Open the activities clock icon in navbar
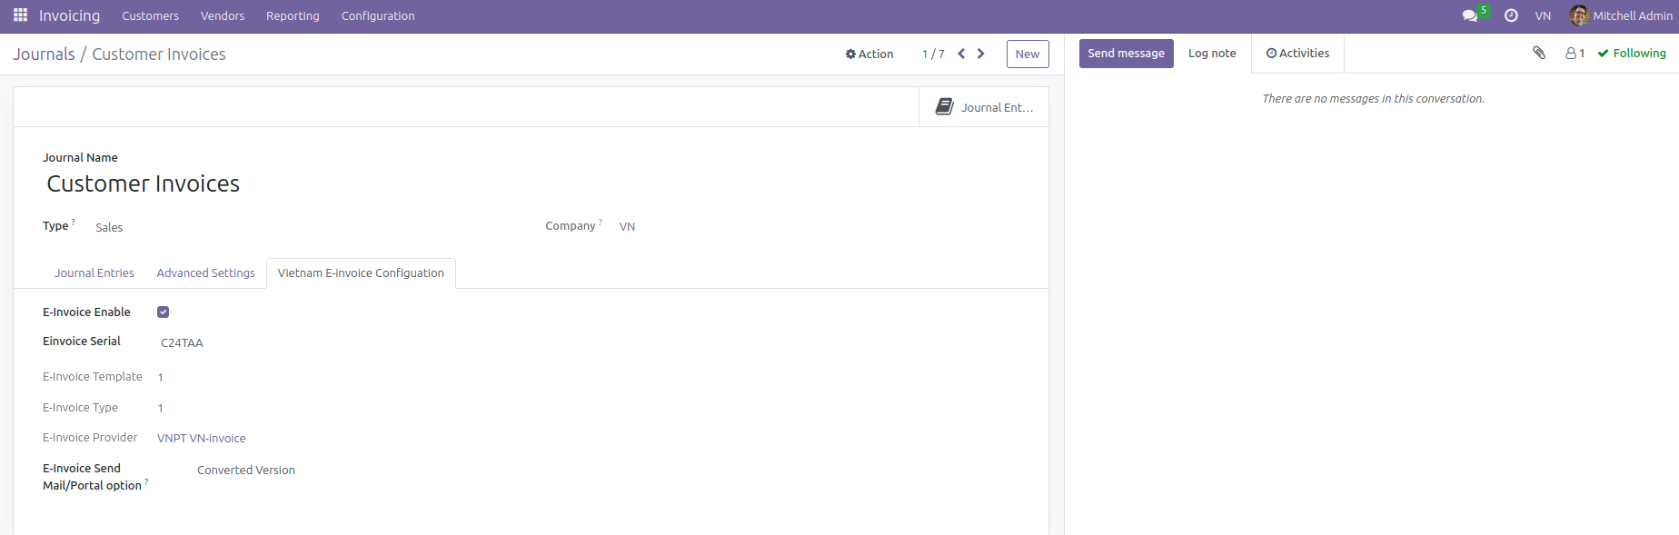 [1511, 16]
